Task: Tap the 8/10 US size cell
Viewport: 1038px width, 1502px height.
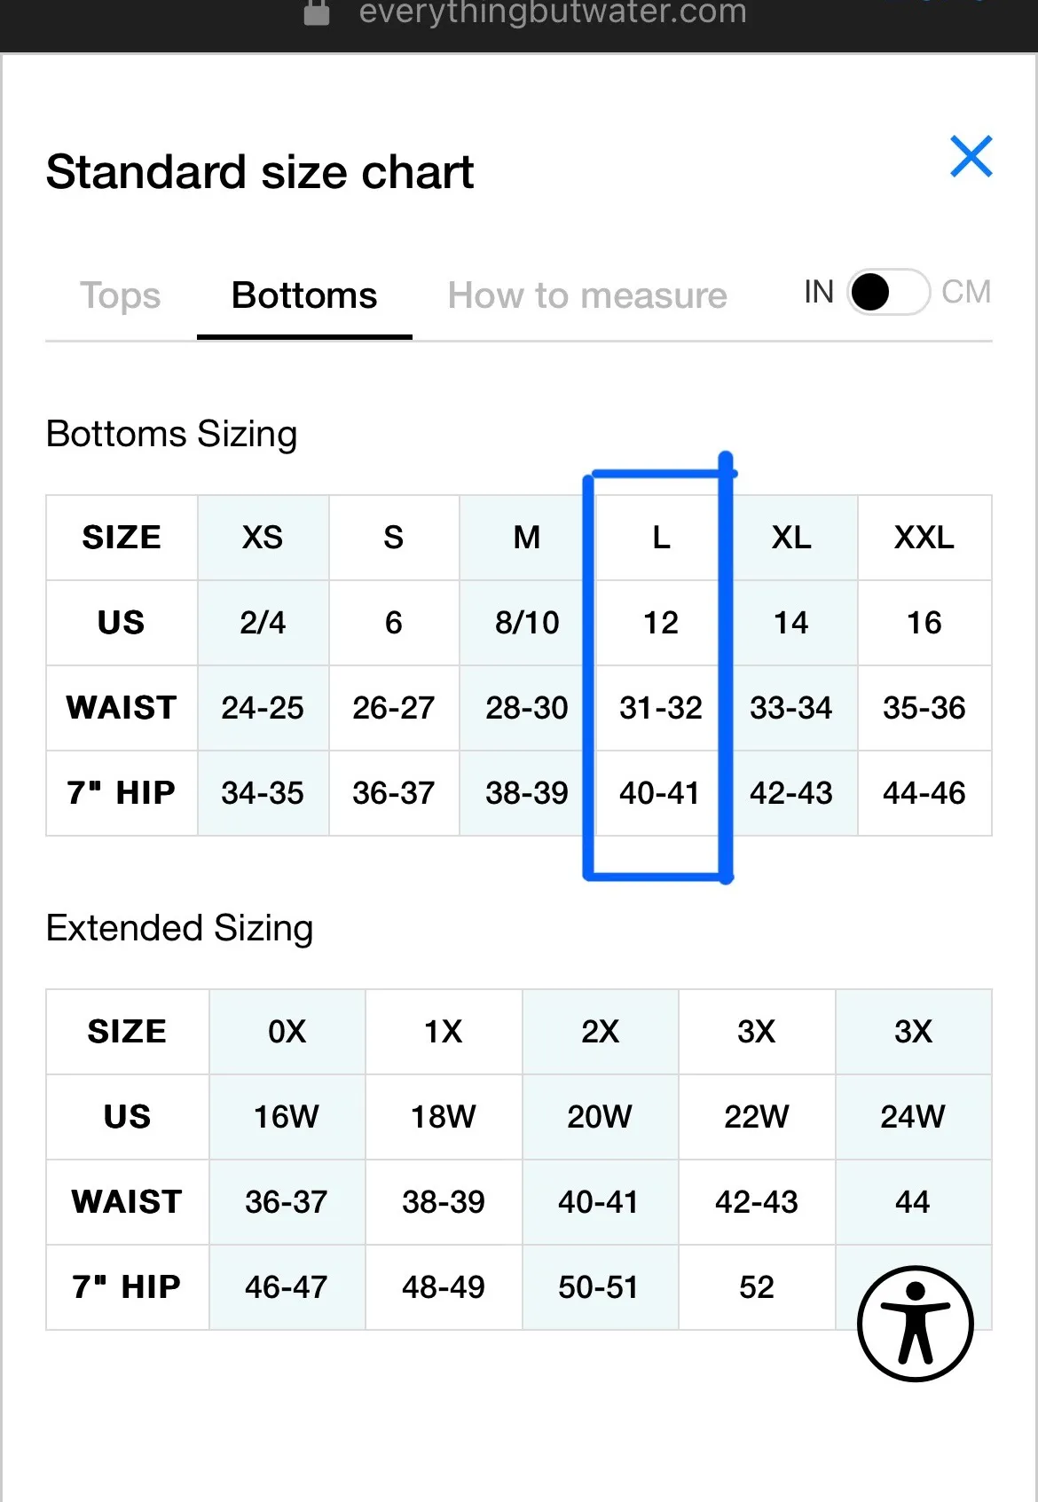Action: 527,623
